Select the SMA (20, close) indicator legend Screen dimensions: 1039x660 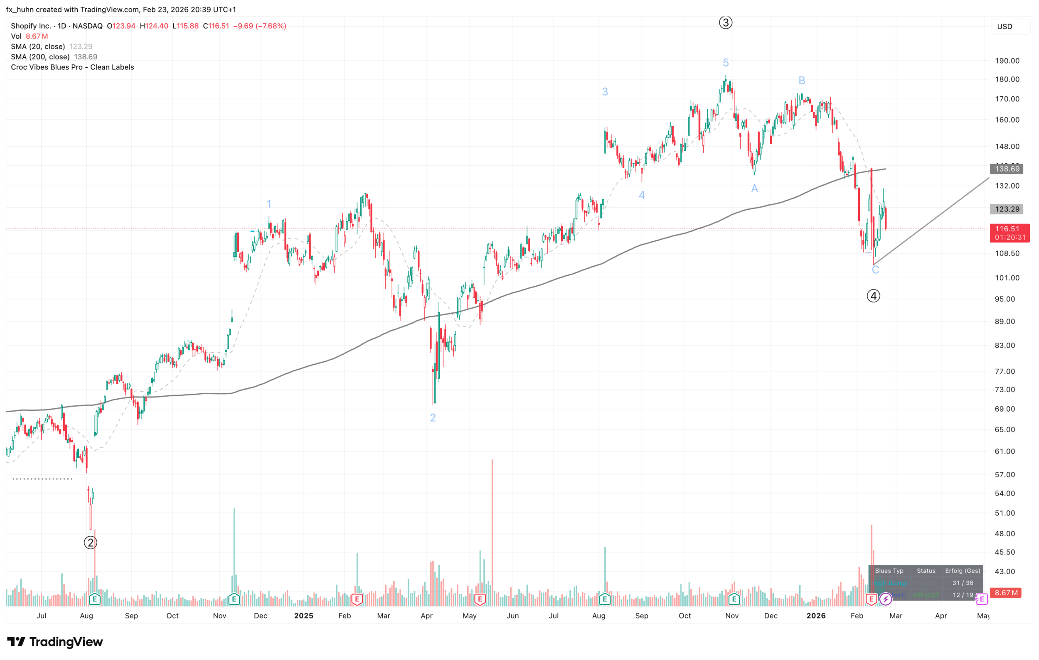[38, 47]
